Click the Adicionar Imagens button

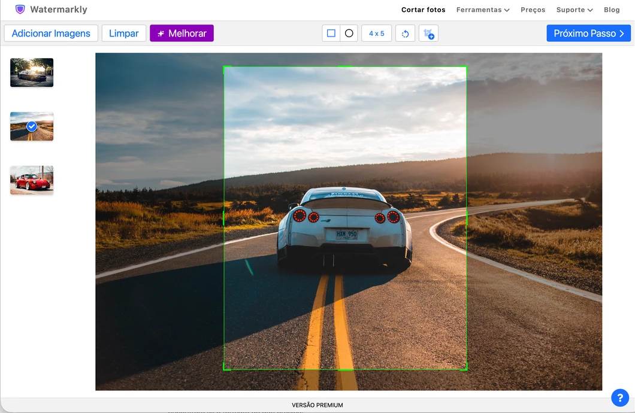[x=51, y=33]
